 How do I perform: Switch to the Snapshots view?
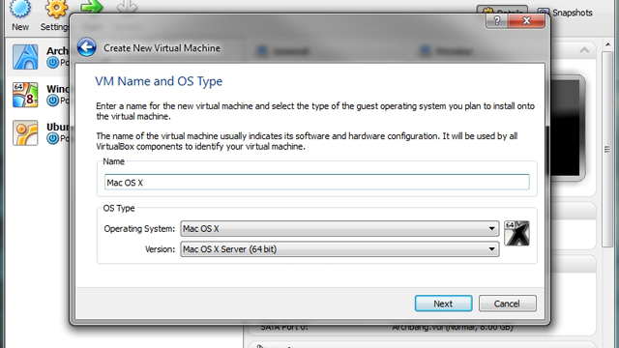[565, 13]
